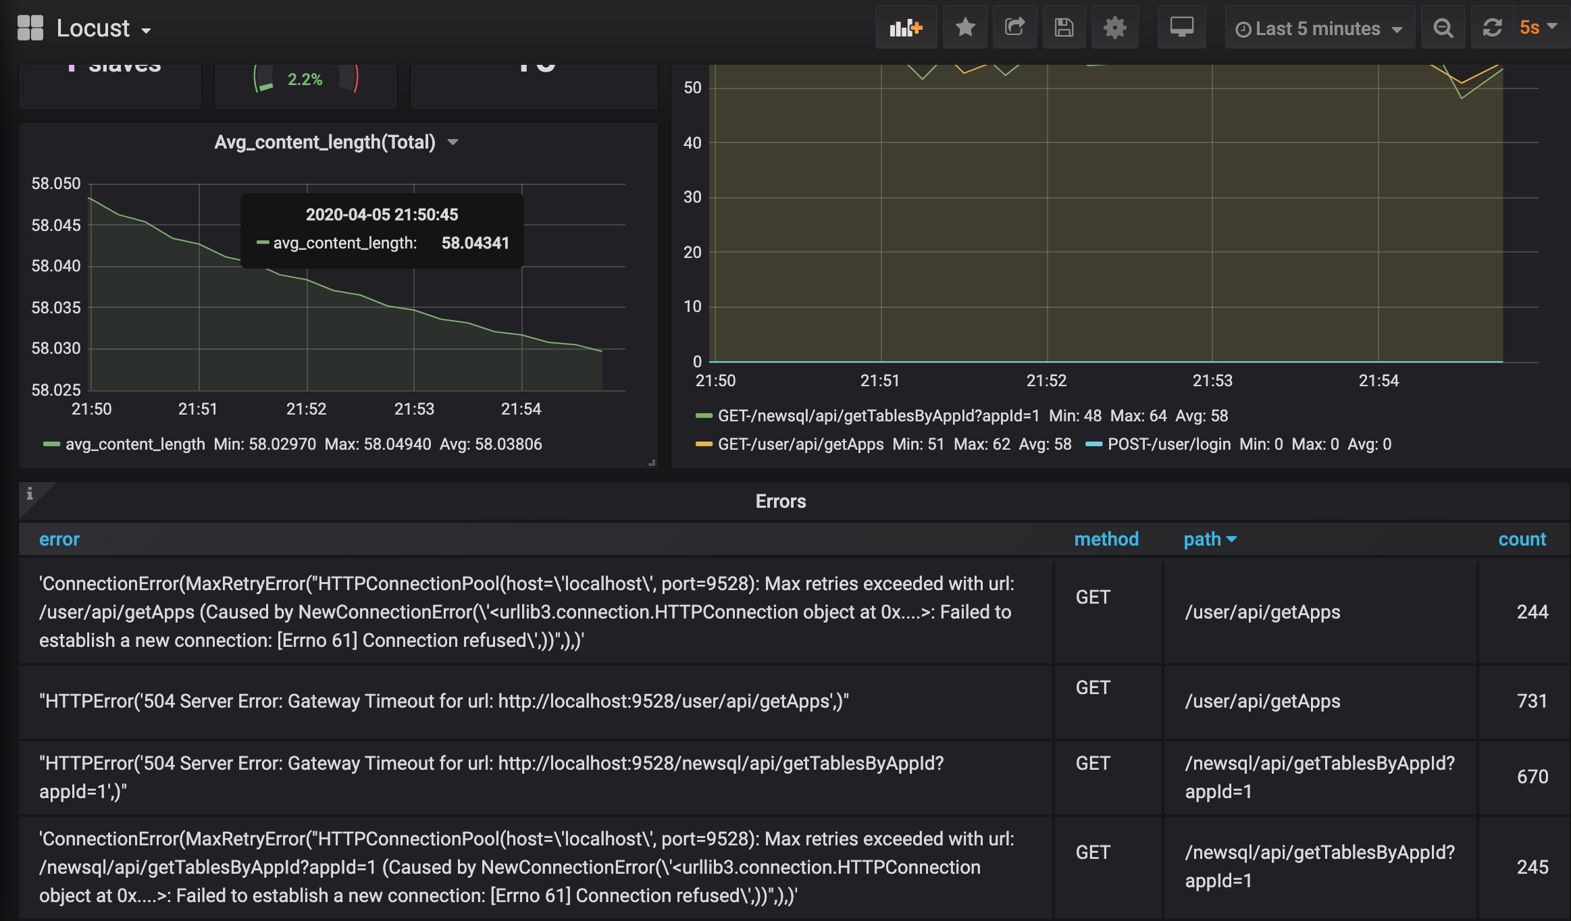Screen dimensions: 1571x921
Task: Click the Grafana dashboard grid icon
Action: 30,28
